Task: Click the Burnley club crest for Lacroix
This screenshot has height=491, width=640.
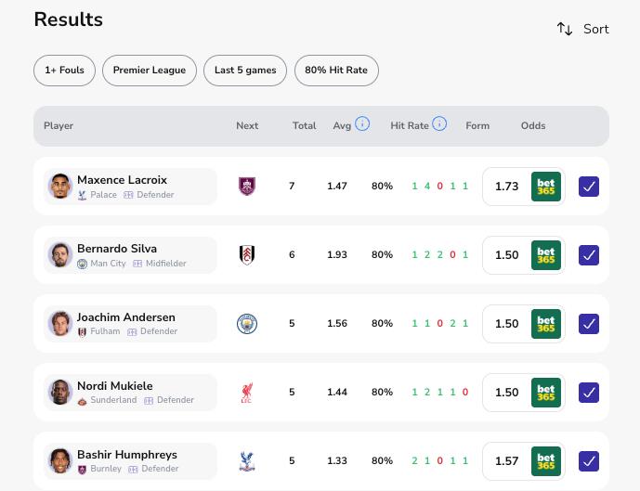Action: [247, 187]
